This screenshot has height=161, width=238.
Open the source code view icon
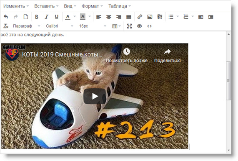coord(149,26)
